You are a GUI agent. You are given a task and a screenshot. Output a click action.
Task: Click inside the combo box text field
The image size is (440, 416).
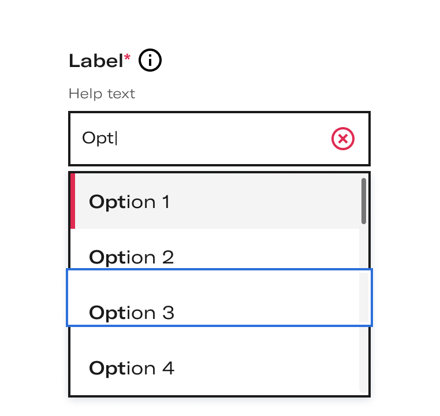(x=219, y=139)
